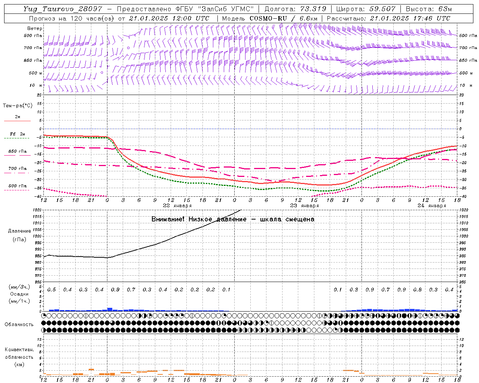This screenshot has width=479, height=383.
Task: Click the Высота: 63м value
Action: click(x=428, y=9)
